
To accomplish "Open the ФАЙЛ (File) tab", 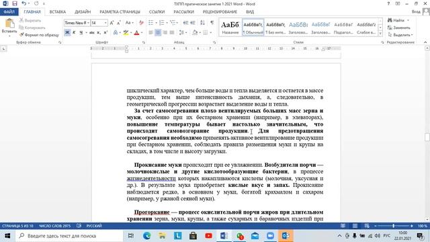I will (9, 12).
